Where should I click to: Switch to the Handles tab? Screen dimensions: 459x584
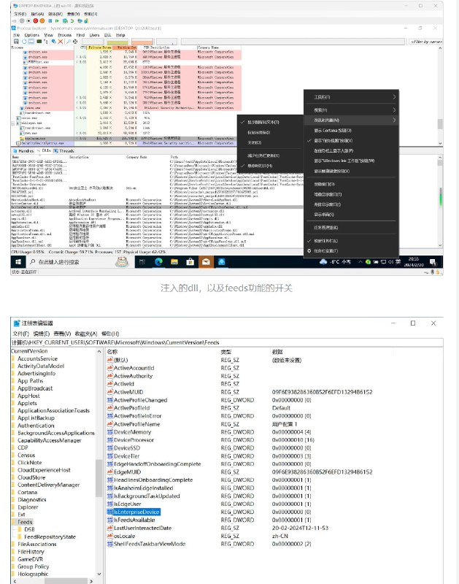pyautogui.click(x=23, y=151)
